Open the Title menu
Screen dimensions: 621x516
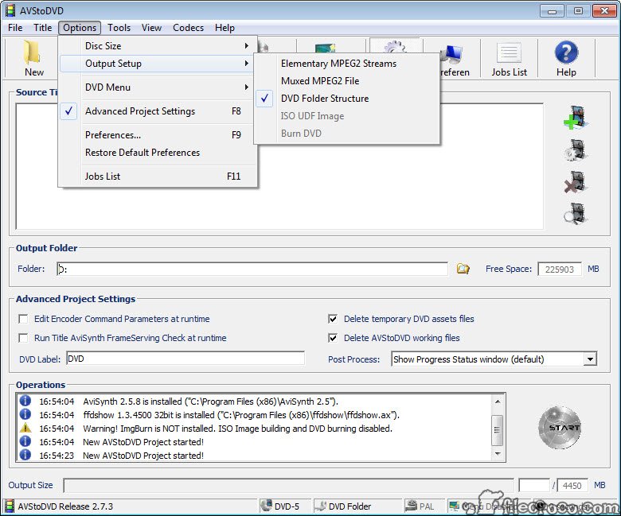pos(42,28)
